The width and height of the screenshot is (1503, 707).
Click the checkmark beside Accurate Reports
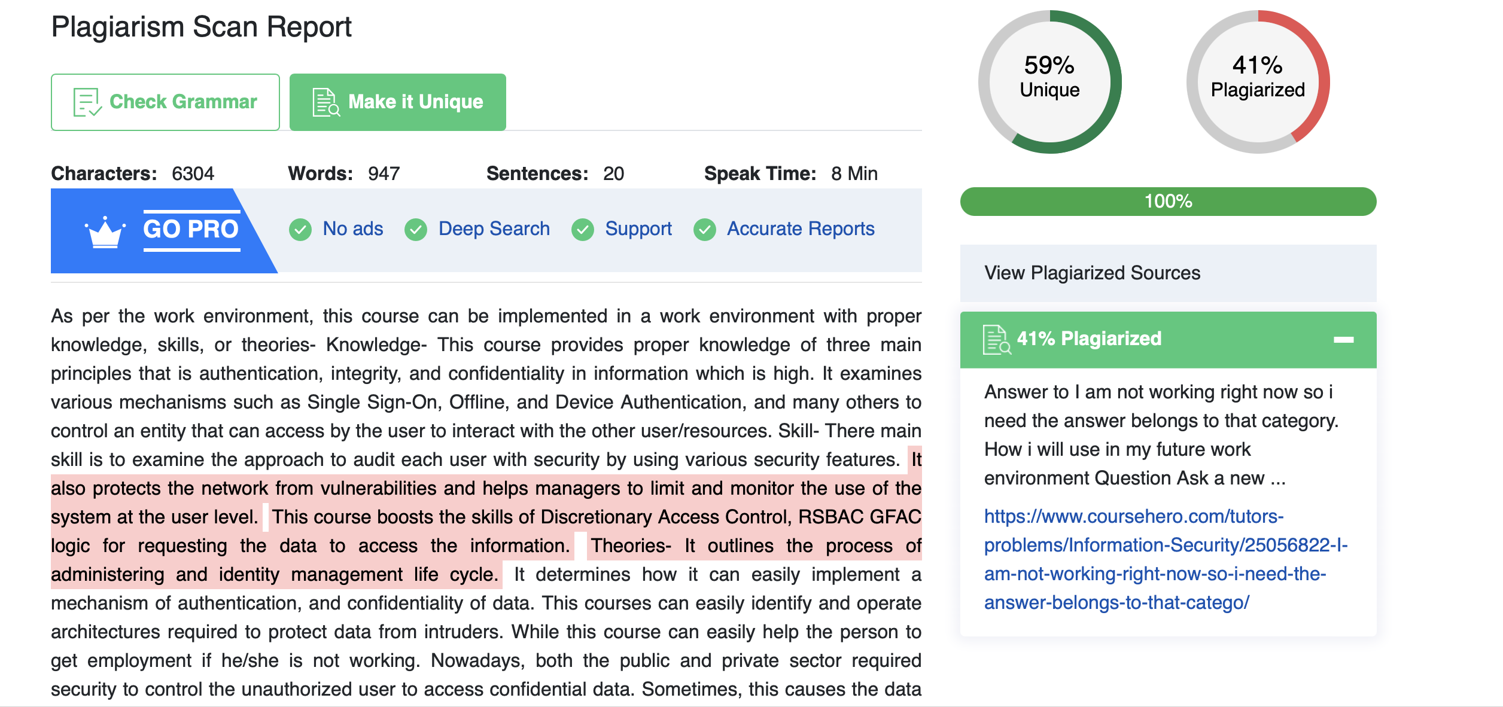click(x=705, y=229)
